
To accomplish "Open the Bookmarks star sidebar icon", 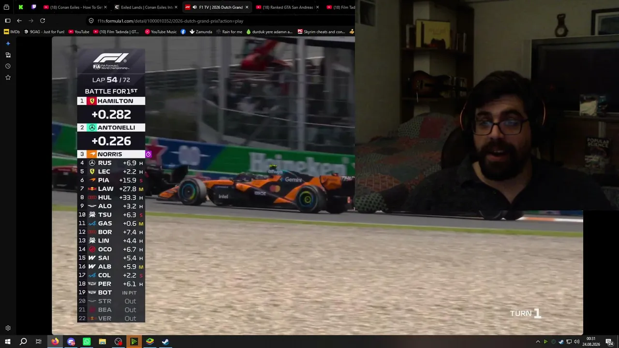I will [x=8, y=77].
